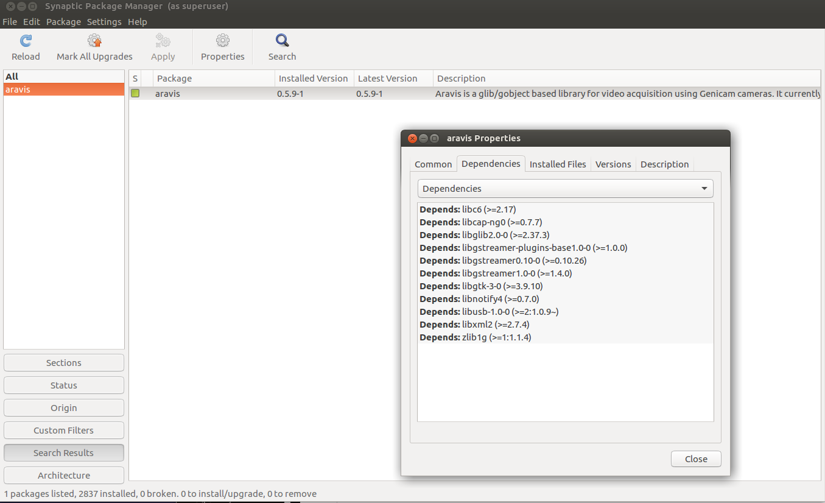
Task: Open package Properties from toolbar
Action: click(223, 47)
